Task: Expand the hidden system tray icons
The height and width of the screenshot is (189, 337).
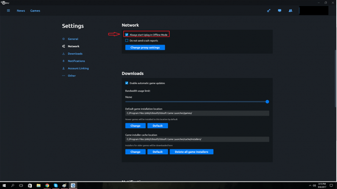Action: tap(310, 186)
